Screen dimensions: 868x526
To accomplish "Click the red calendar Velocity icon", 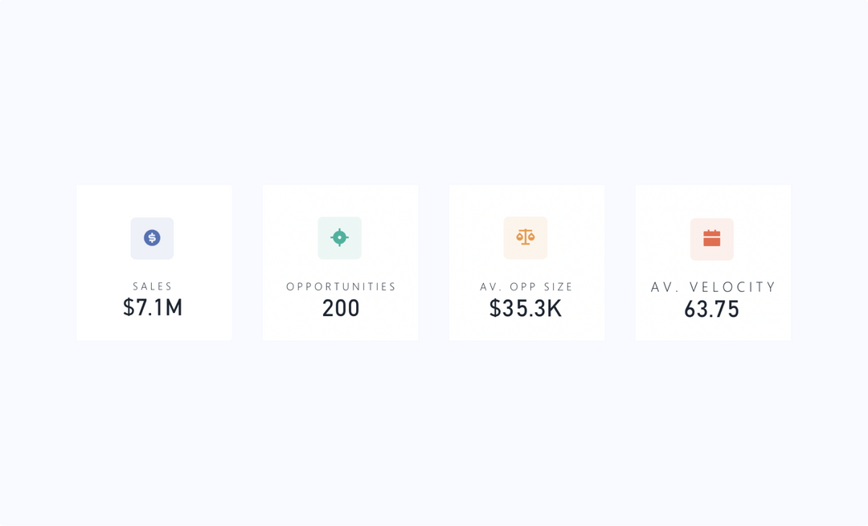I will [x=712, y=238].
